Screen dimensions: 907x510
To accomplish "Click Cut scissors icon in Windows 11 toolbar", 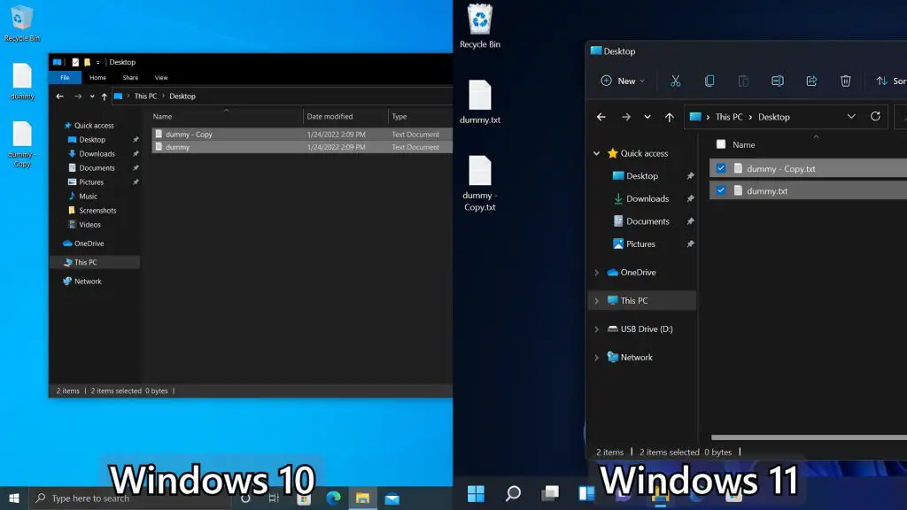I will point(675,81).
